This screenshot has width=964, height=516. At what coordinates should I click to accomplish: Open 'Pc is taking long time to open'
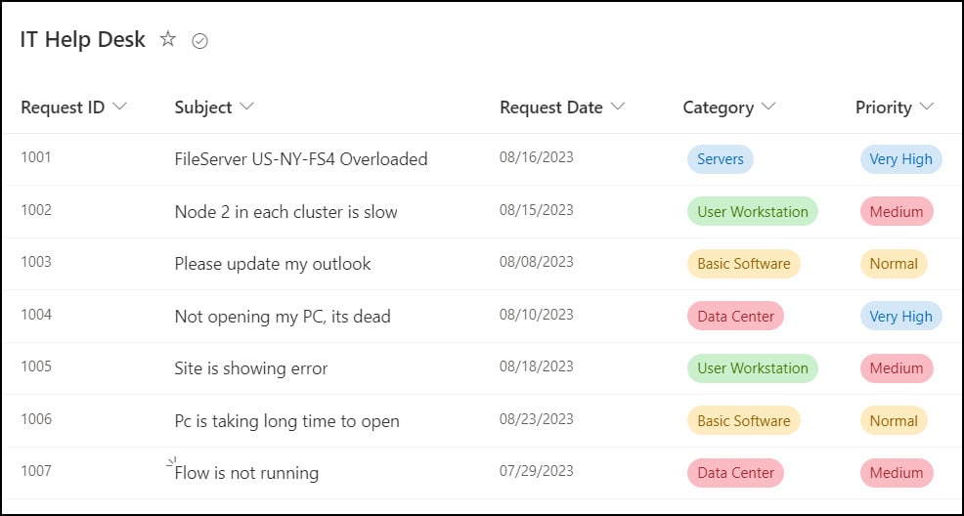[287, 421]
